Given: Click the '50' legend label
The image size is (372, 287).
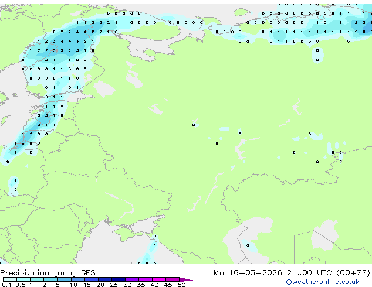Looking at the screenshot, I should pos(181,285).
